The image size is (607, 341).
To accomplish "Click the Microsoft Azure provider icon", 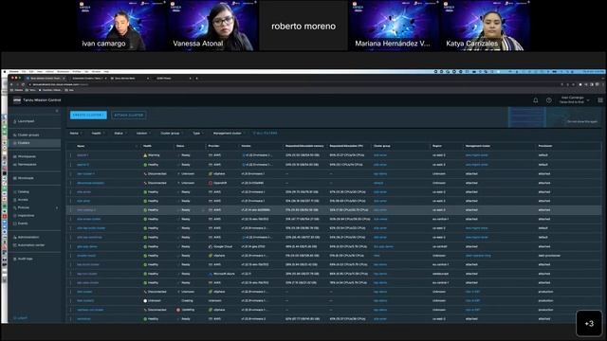I will click(x=211, y=274).
